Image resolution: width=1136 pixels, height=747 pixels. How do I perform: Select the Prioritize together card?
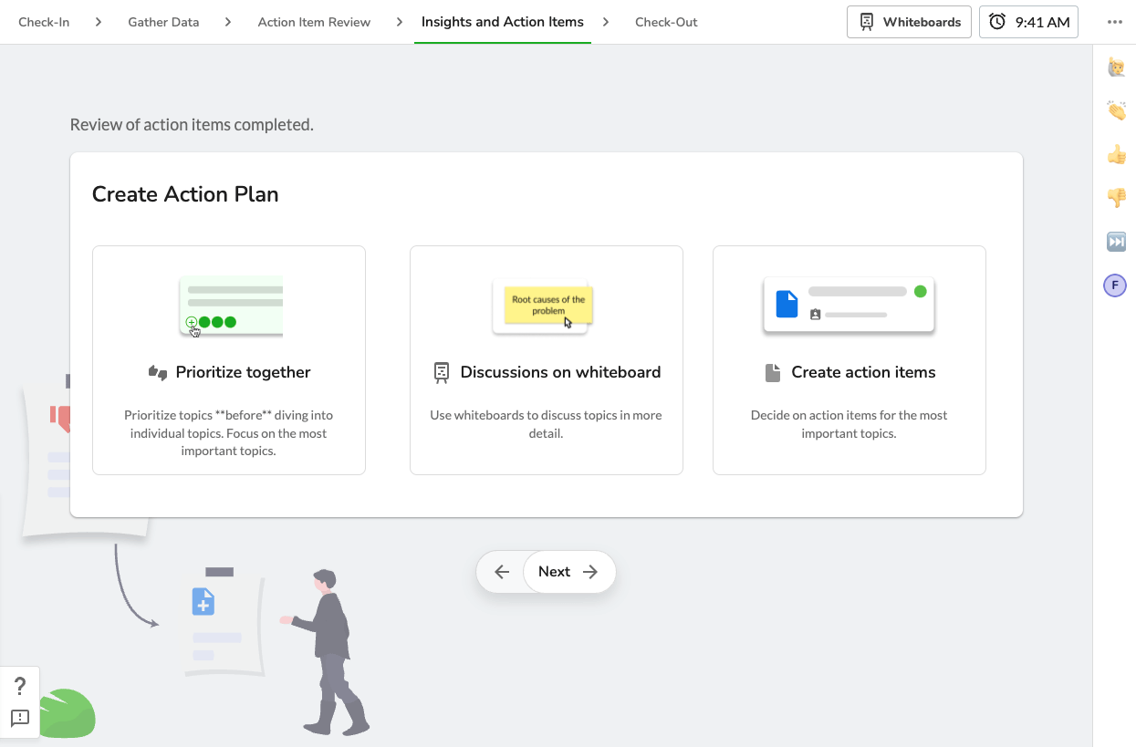[x=229, y=360]
